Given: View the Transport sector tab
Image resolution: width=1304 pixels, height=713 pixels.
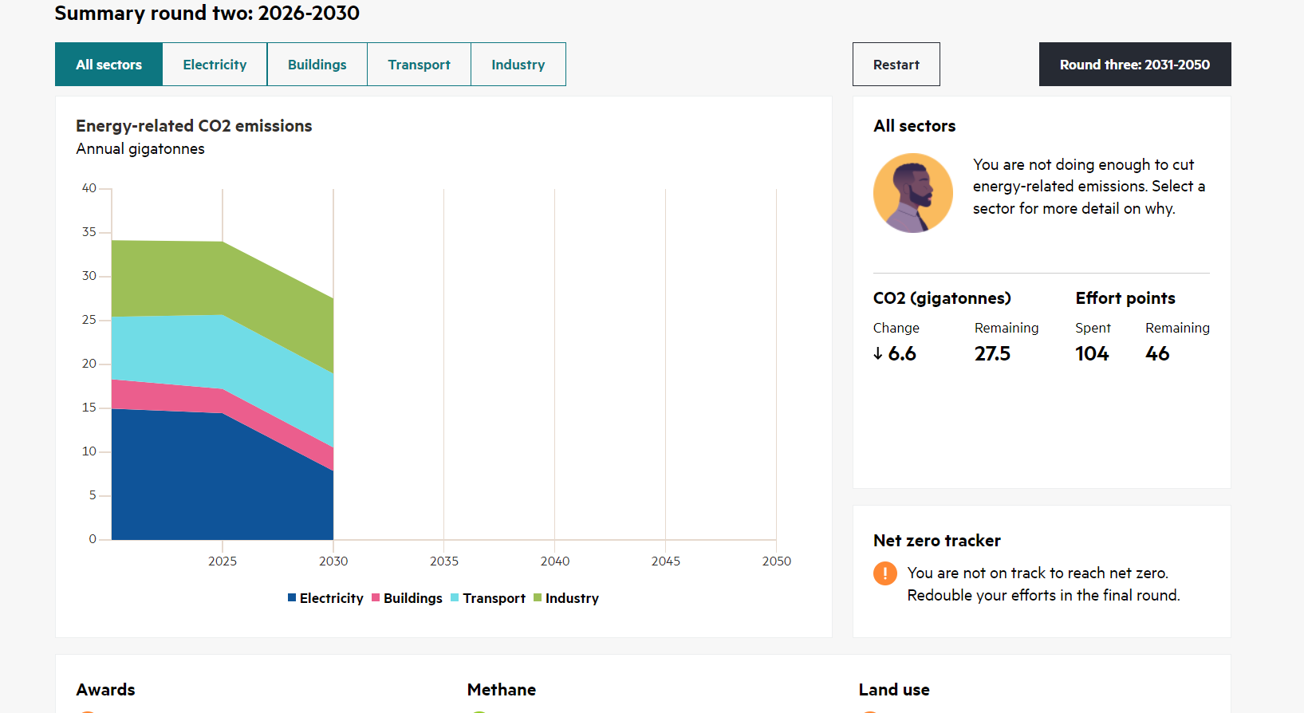Looking at the screenshot, I should tap(419, 65).
